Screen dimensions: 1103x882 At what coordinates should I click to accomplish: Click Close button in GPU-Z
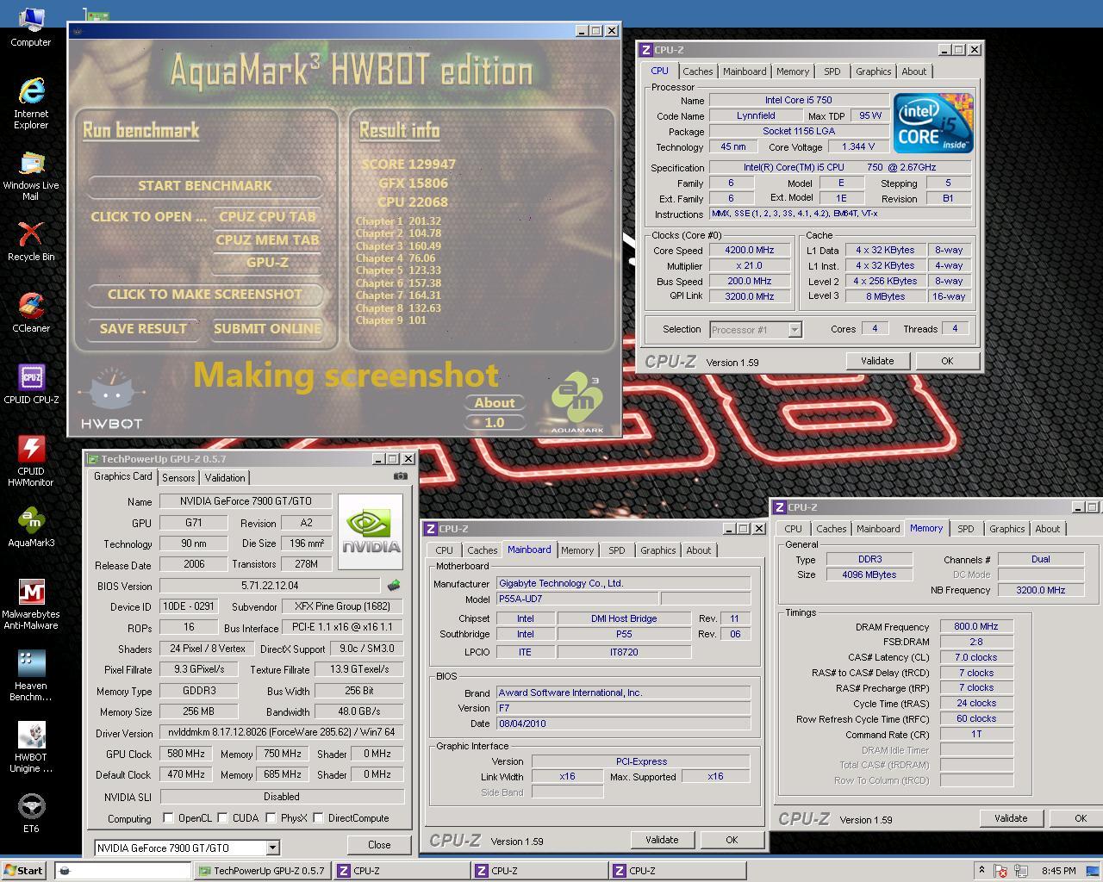click(379, 845)
